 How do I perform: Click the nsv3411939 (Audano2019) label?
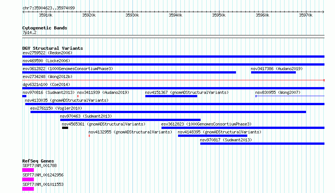tap(103, 92)
